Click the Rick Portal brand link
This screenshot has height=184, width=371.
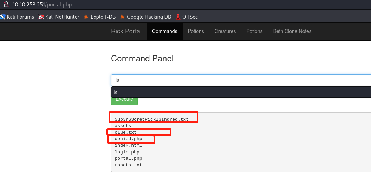point(126,31)
